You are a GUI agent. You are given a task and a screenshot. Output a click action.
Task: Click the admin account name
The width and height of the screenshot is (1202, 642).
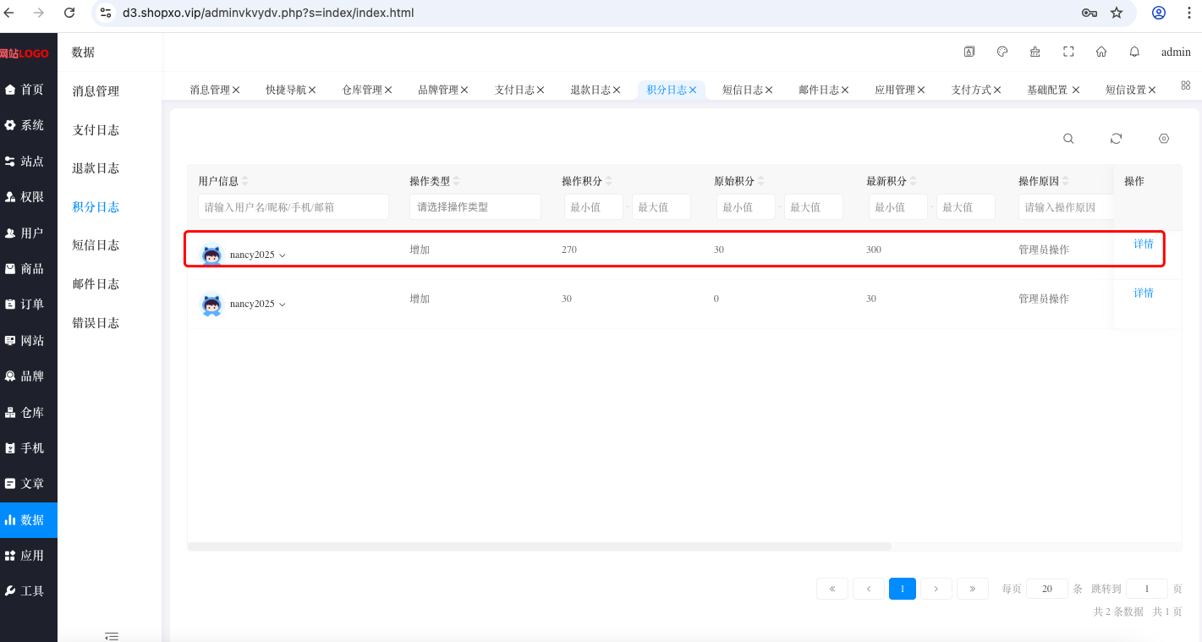point(1176,52)
